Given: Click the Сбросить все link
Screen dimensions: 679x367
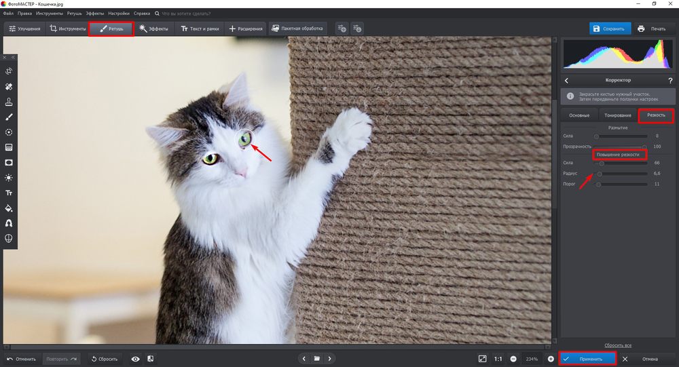Looking at the screenshot, I should [618, 345].
